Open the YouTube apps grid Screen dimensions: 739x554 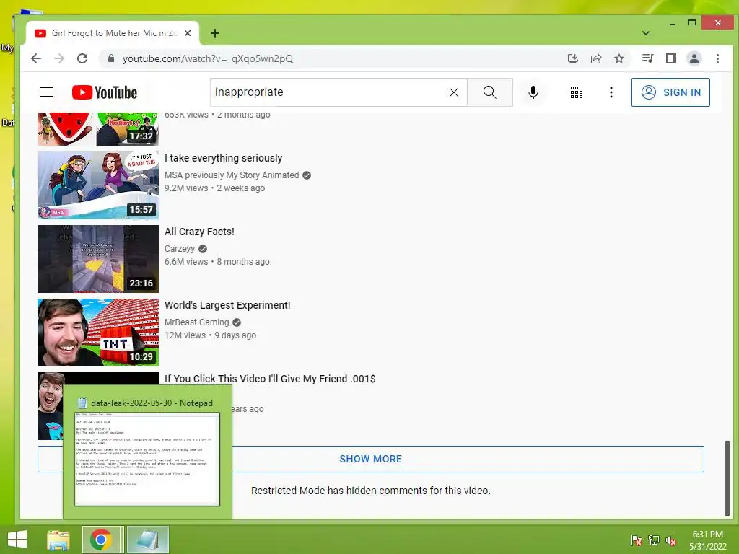[x=577, y=92]
